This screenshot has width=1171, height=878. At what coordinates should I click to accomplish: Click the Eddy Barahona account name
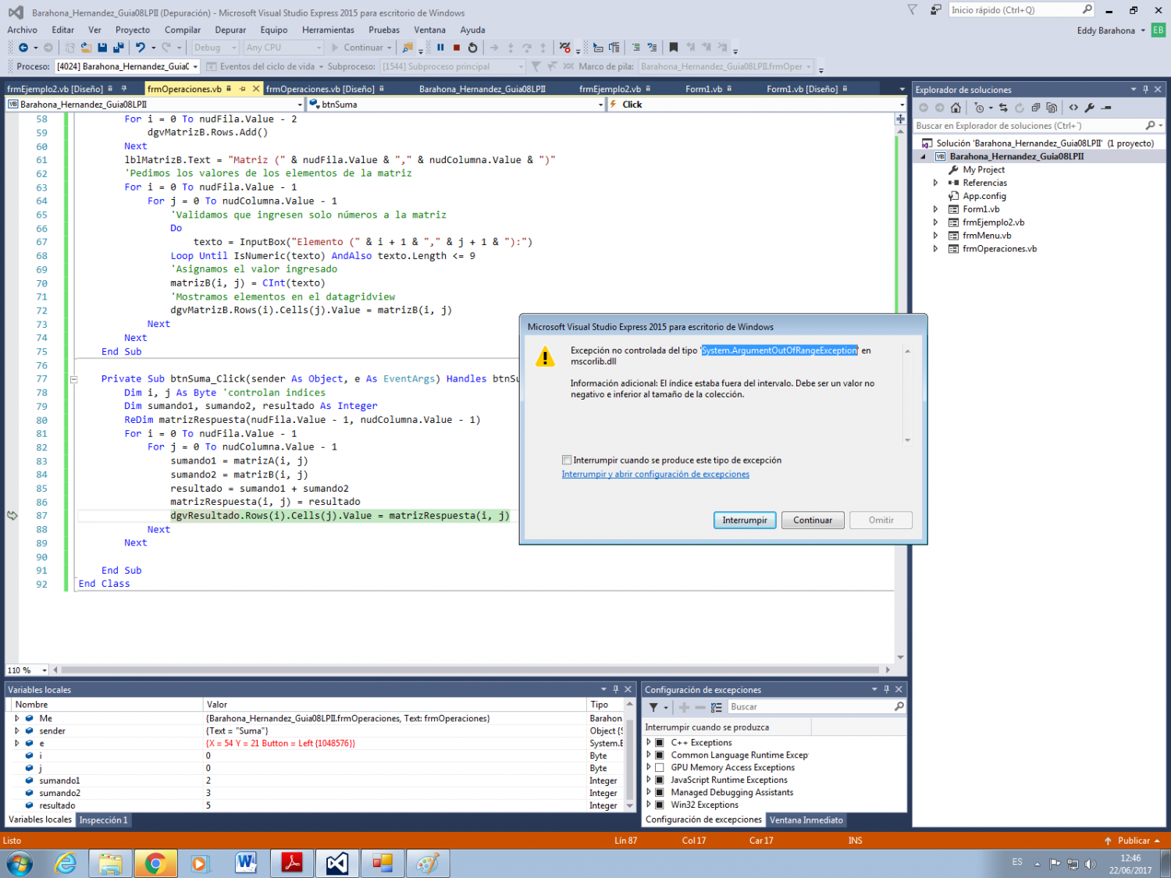pos(1105,30)
